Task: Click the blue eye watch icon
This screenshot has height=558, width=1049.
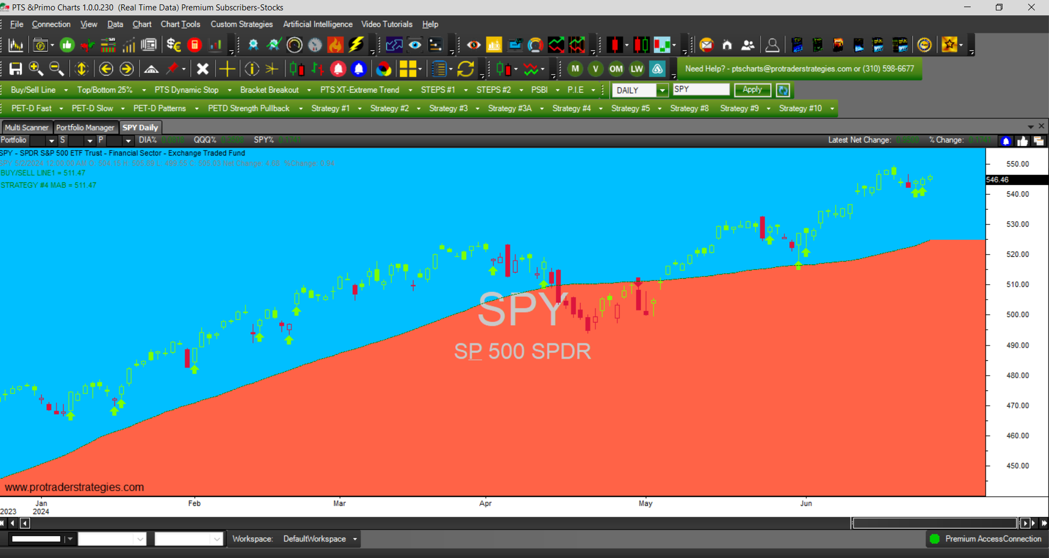Action: click(x=415, y=45)
